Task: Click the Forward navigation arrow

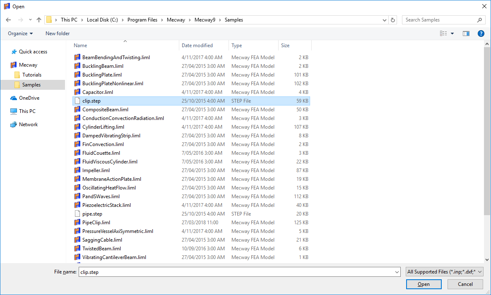Action: click(x=21, y=20)
